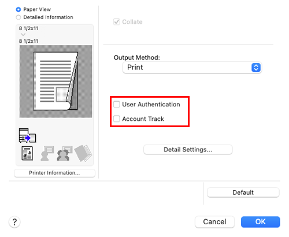Click the grayed paper stack icon

pos(83,153)
